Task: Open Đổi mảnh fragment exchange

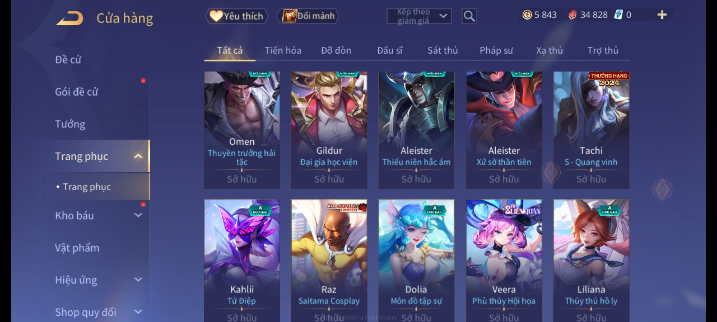Action: [x=308, y=16]
